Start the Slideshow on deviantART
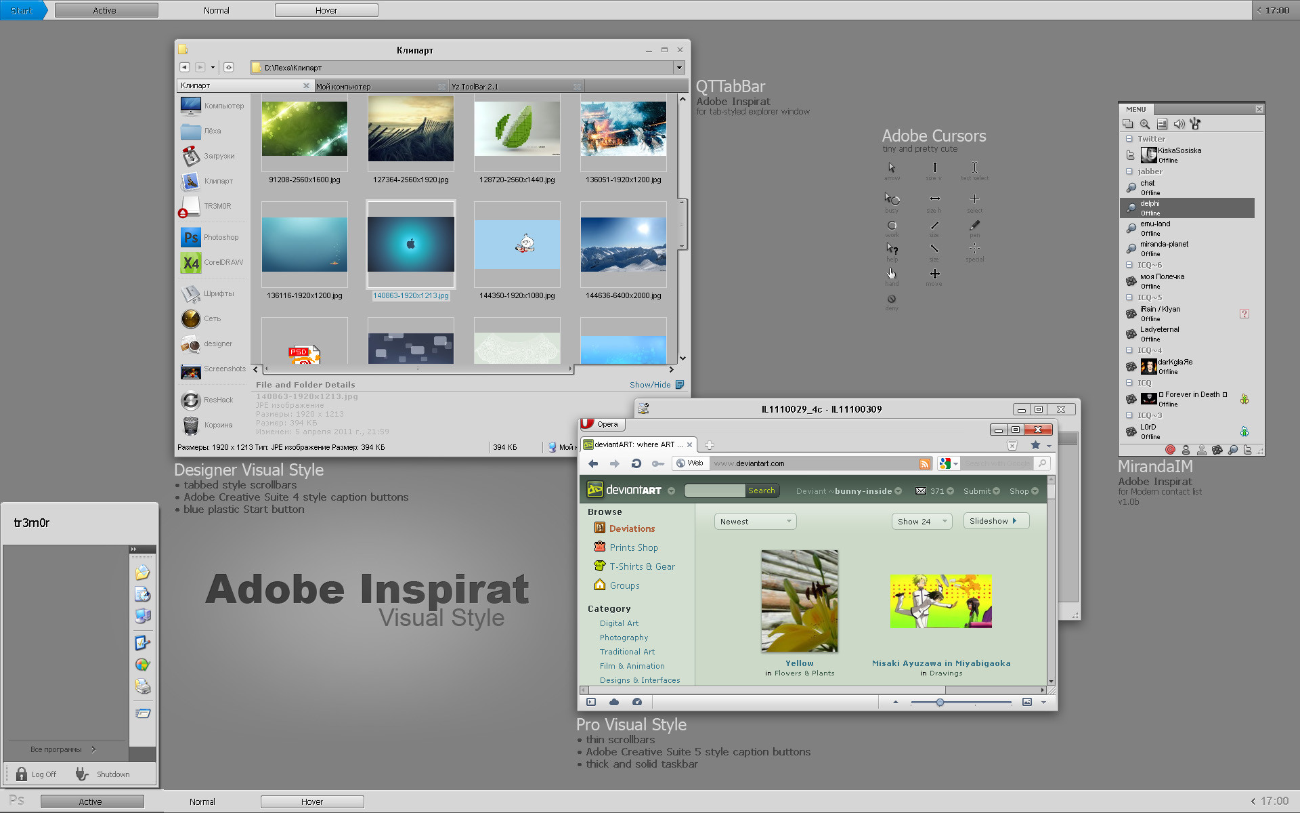Viewport: 1300px width, 813px height. point(996,521)
